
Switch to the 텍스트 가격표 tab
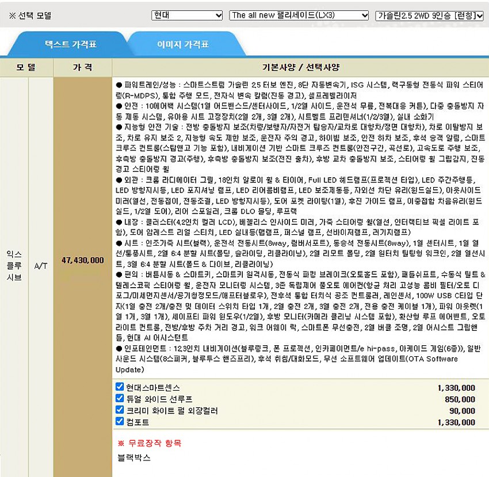tap(66, 44)
